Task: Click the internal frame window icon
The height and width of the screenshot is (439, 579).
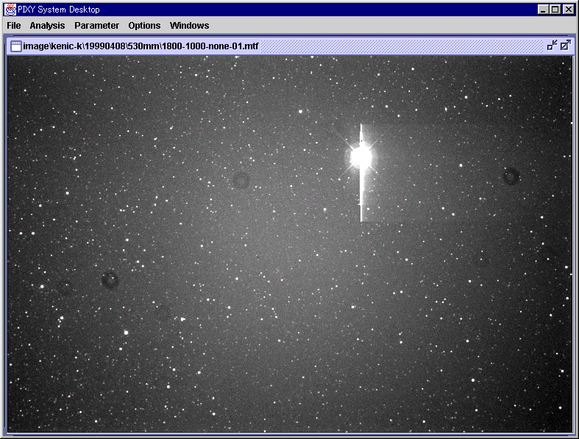Action: tap(16, 46)
